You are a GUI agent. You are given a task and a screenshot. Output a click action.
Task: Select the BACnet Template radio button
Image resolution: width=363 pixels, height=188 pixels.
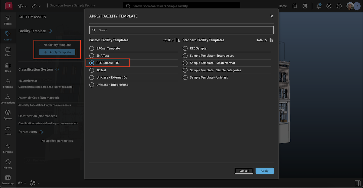point(92,48)
